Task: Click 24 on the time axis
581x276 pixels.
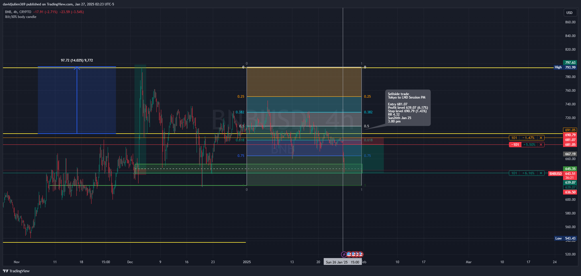Action: [x=555, y=262]
